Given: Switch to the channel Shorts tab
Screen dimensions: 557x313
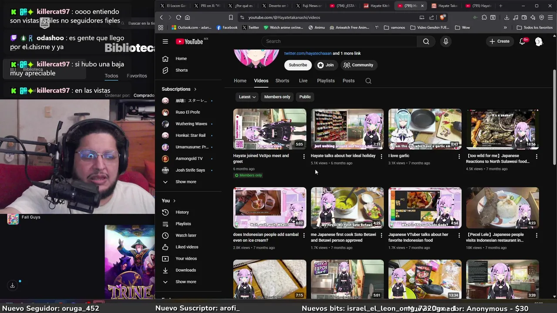Looking at the screenshot, I should click(282, 81).
